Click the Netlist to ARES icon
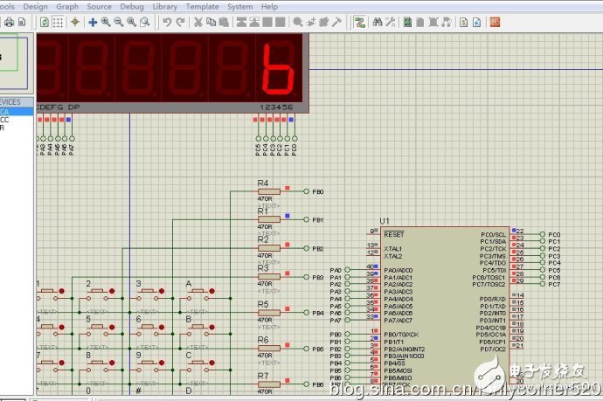This screenshot has height=401, width=603. point(495,23)
